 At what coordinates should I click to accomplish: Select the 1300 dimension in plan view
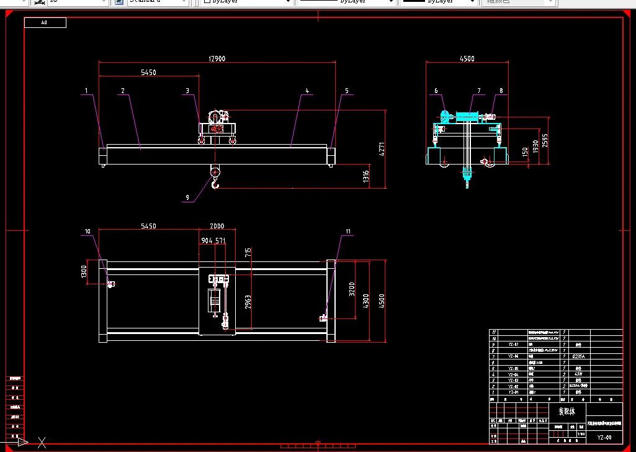click(x=84, y=271)
